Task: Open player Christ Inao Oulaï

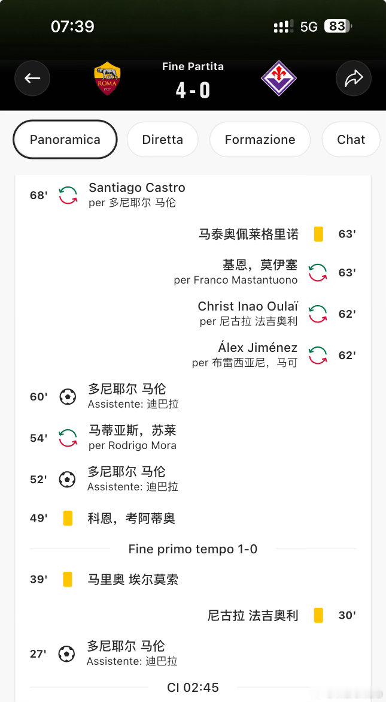Action: click(248, 306)
